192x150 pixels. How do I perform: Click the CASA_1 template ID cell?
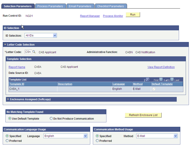(x=33, y=89)
